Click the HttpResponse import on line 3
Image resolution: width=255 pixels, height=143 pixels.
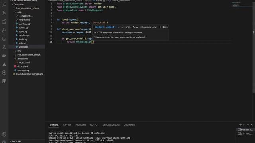tap(95, 10)
